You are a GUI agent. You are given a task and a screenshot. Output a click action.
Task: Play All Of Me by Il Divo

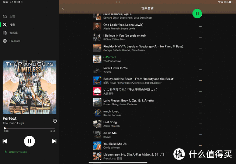[147, 135]
